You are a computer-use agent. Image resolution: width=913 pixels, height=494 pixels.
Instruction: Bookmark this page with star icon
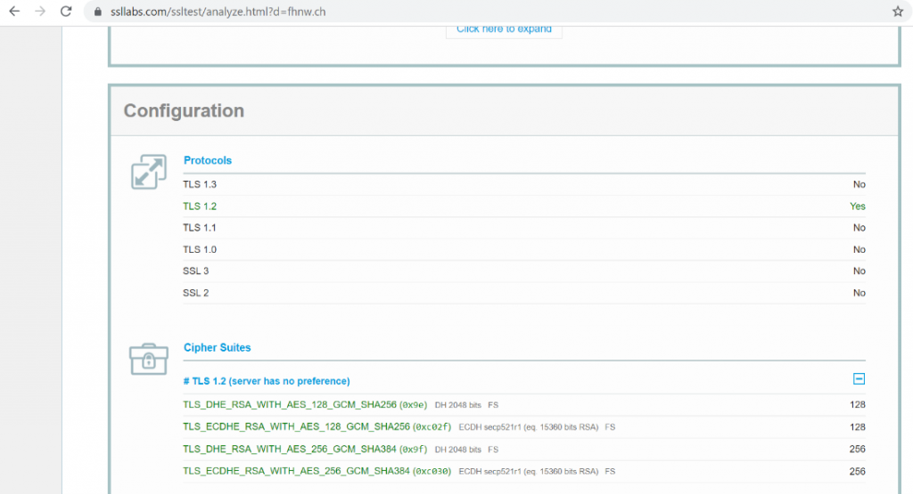coord(897,12)
